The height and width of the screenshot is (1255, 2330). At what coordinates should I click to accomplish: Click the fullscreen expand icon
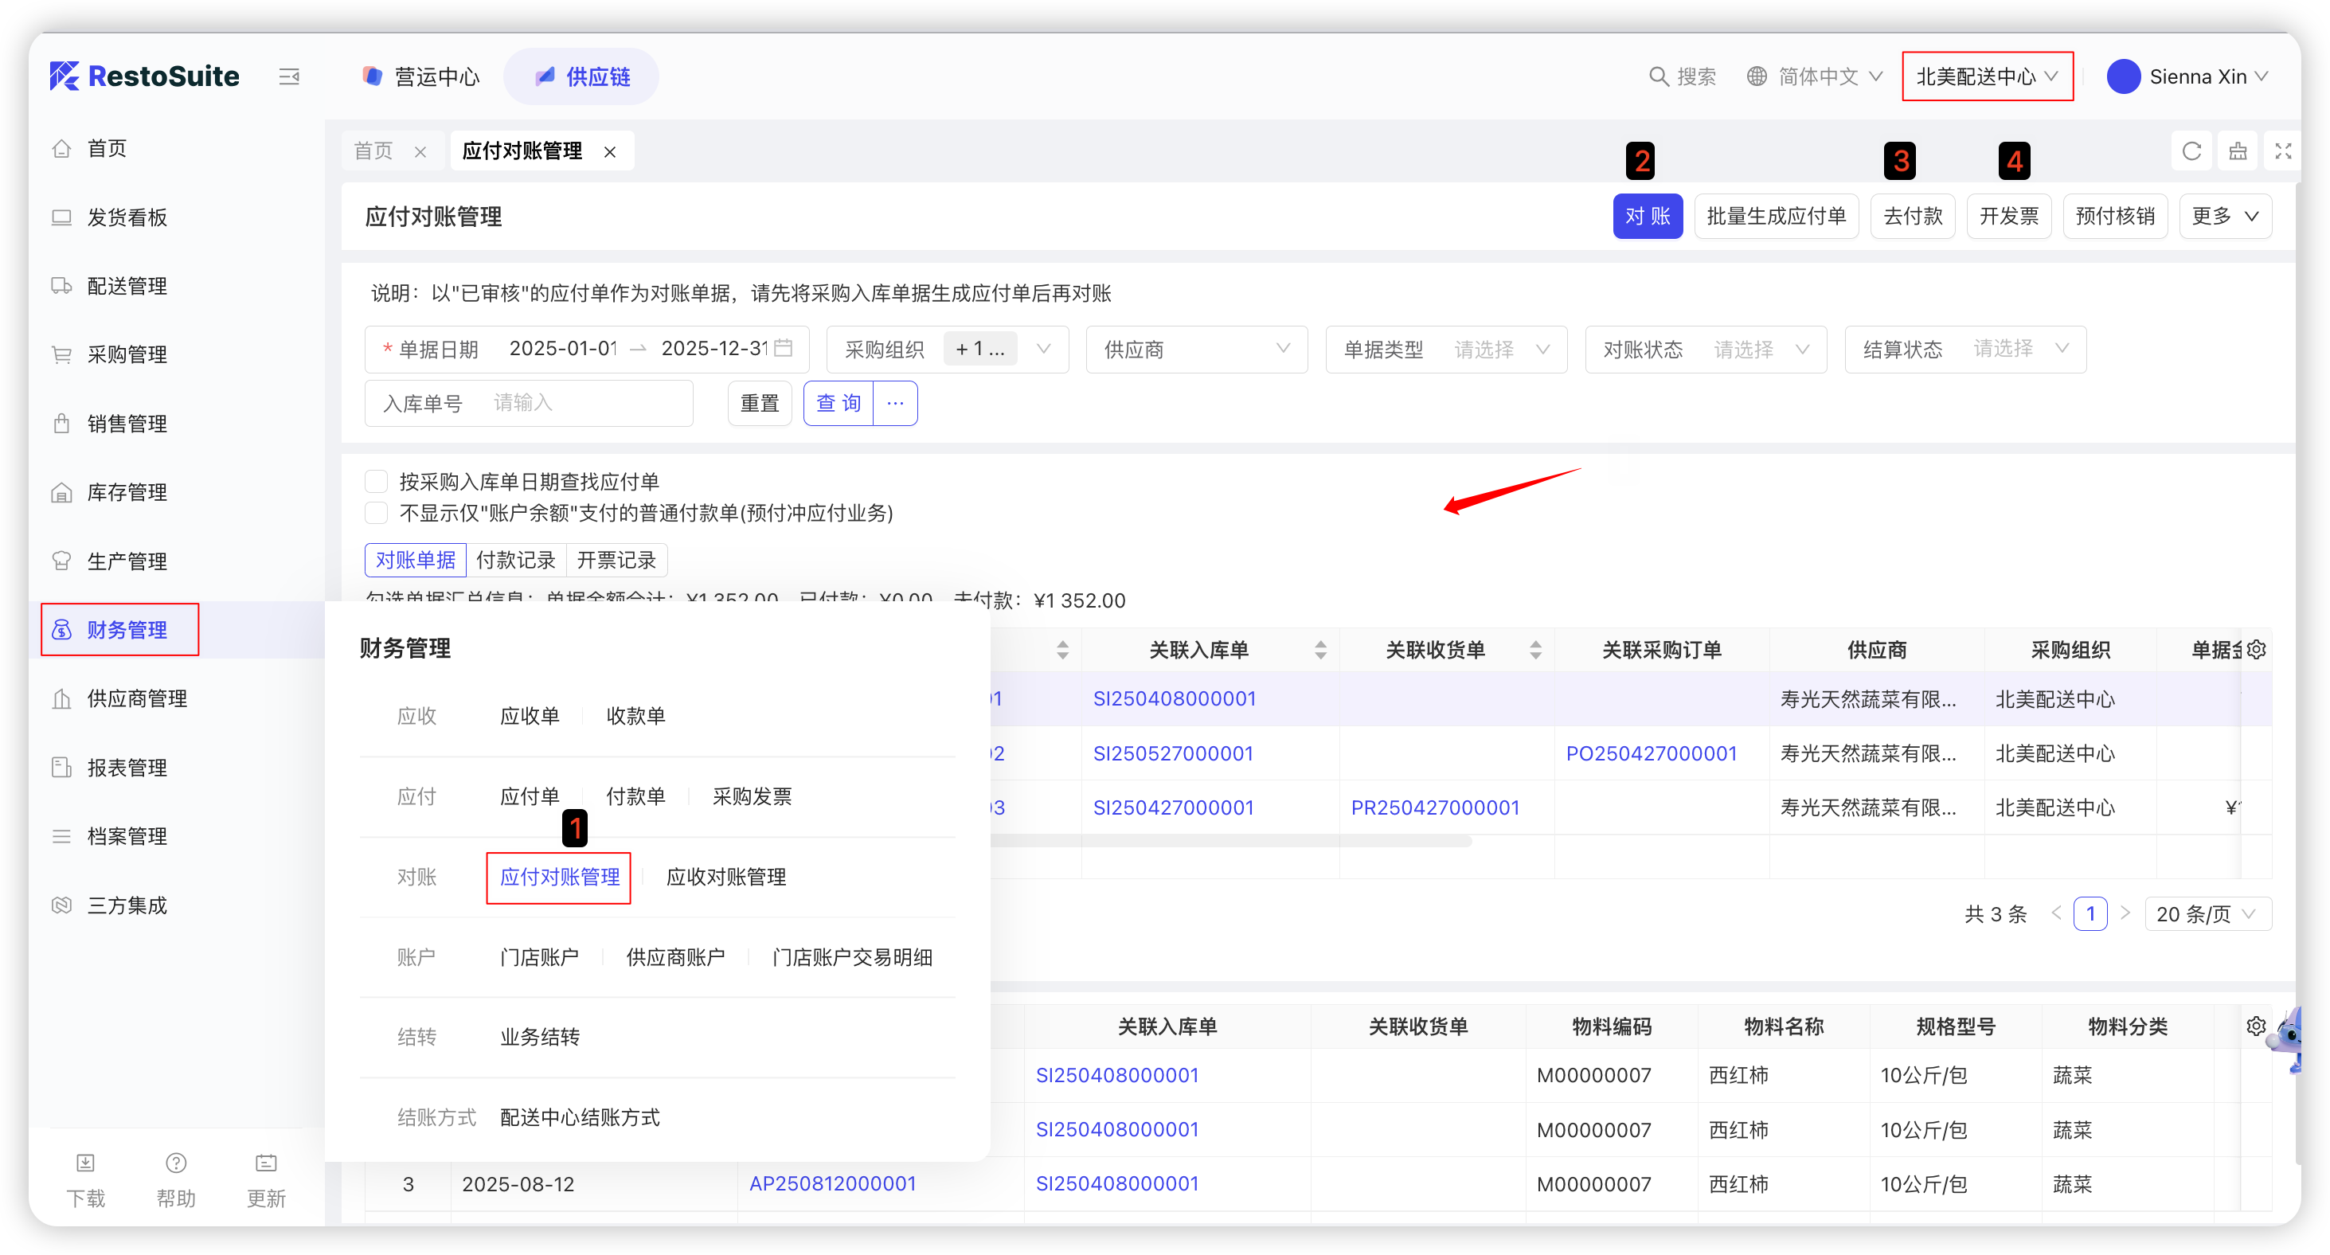[x=2283, y=151]
